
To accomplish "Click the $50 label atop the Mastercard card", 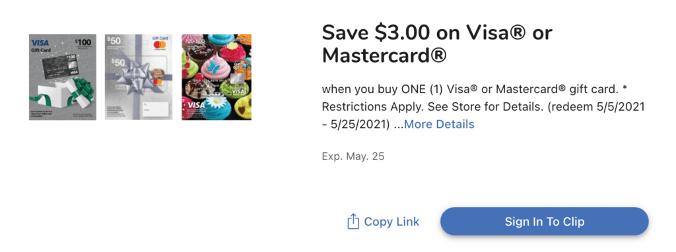I will (113, 40).
